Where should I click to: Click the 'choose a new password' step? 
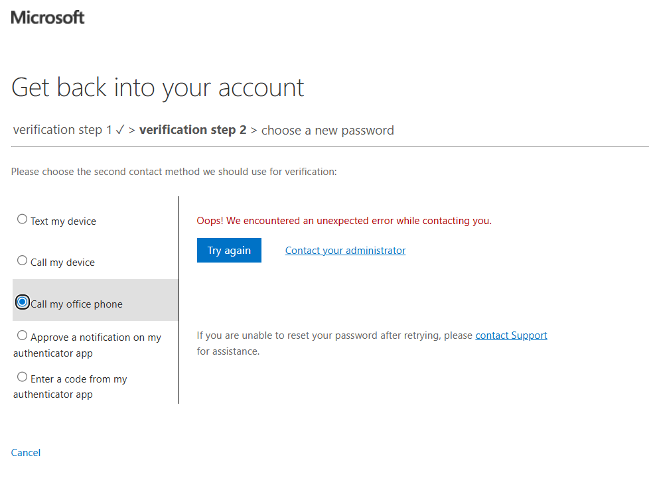[327, 131]
